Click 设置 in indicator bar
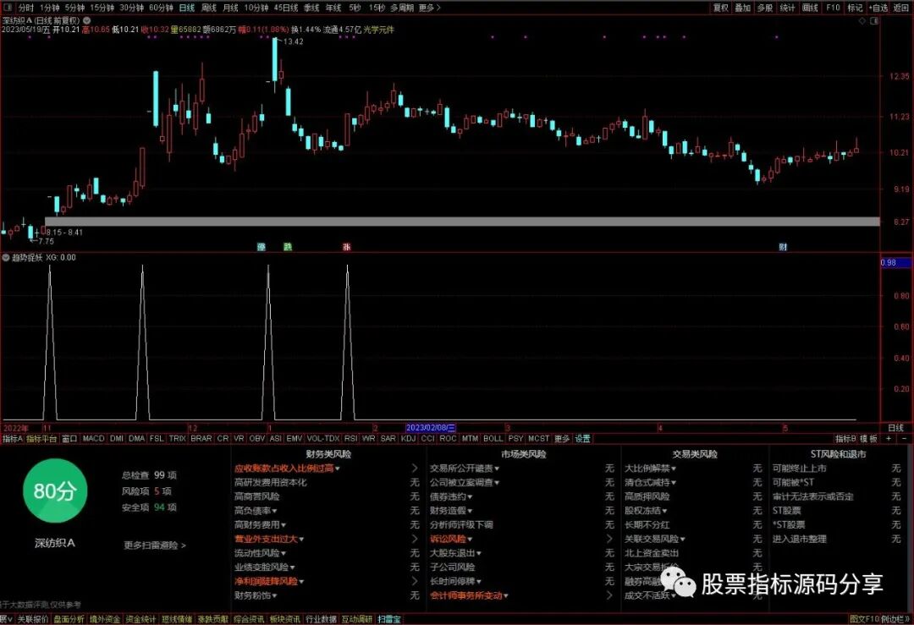Viewport: 914px width, 625px height. [583, 438]
